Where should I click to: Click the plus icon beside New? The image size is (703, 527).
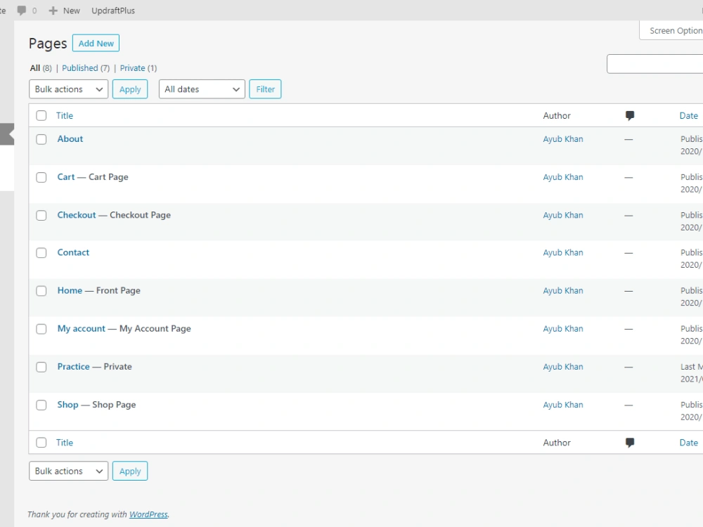(53, 11)
